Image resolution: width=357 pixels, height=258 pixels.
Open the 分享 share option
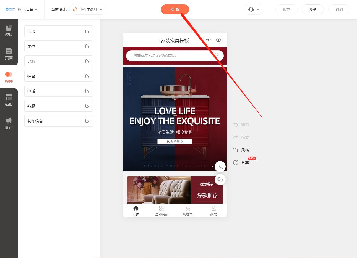(241, 163)
